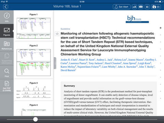This screenshot has width=164, height=123.
Task: Open Figure 2 thumbnail
Action: 33,63
